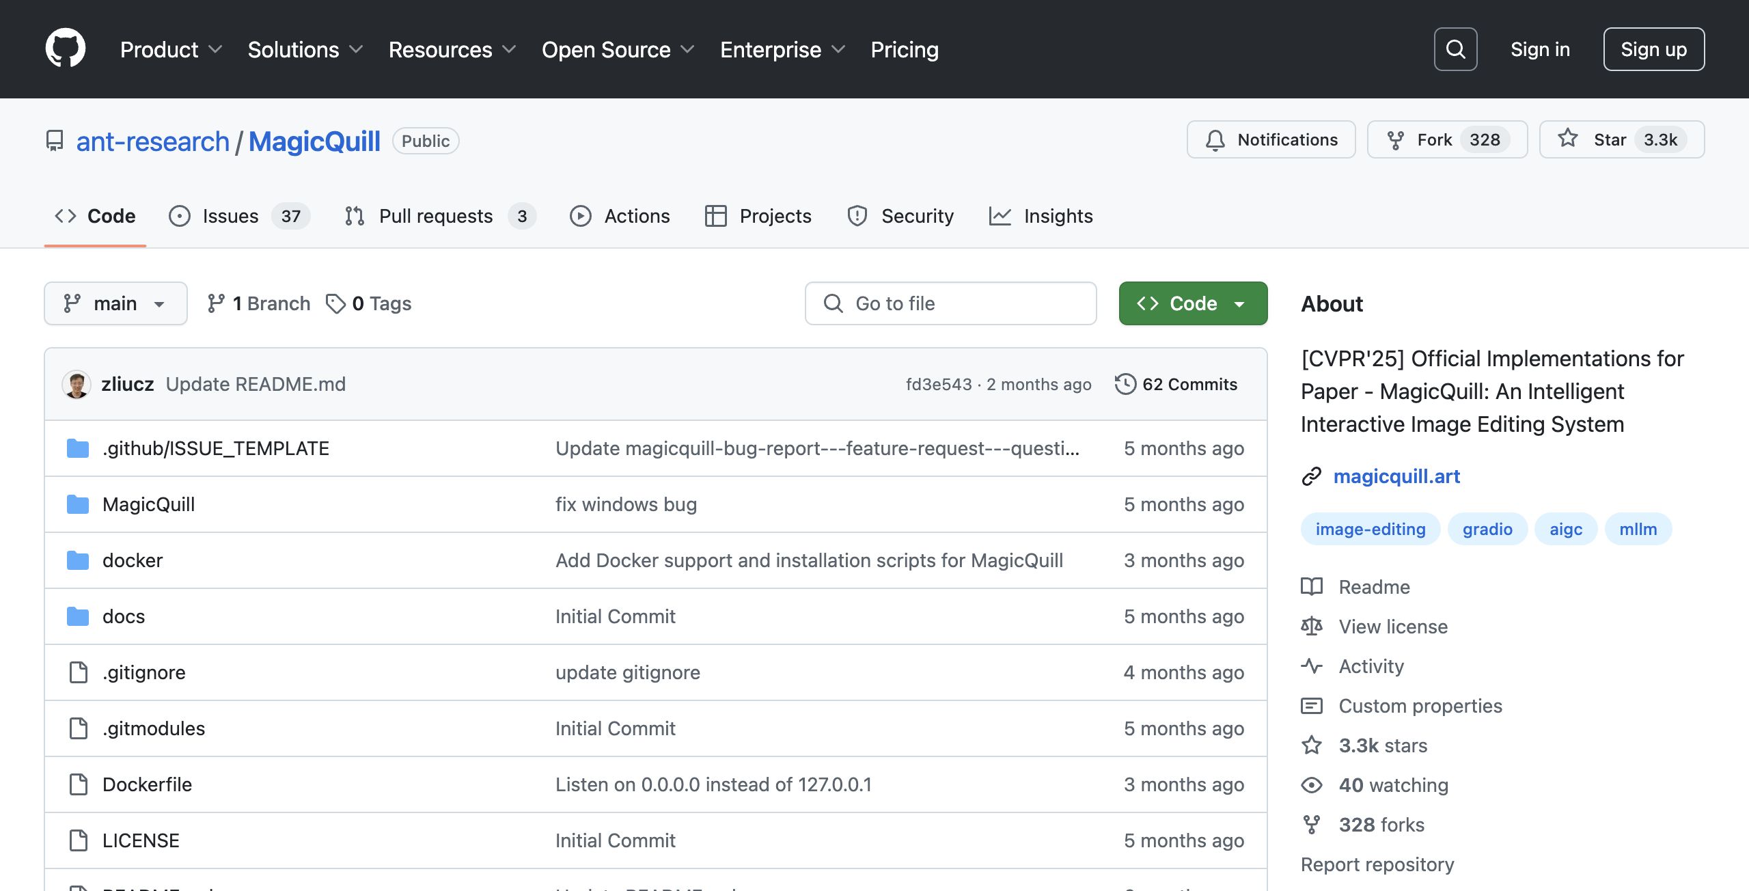Screen dimensions: 1749x891
Task: Select the mllm topic tag
Action: click(1638, 529)
